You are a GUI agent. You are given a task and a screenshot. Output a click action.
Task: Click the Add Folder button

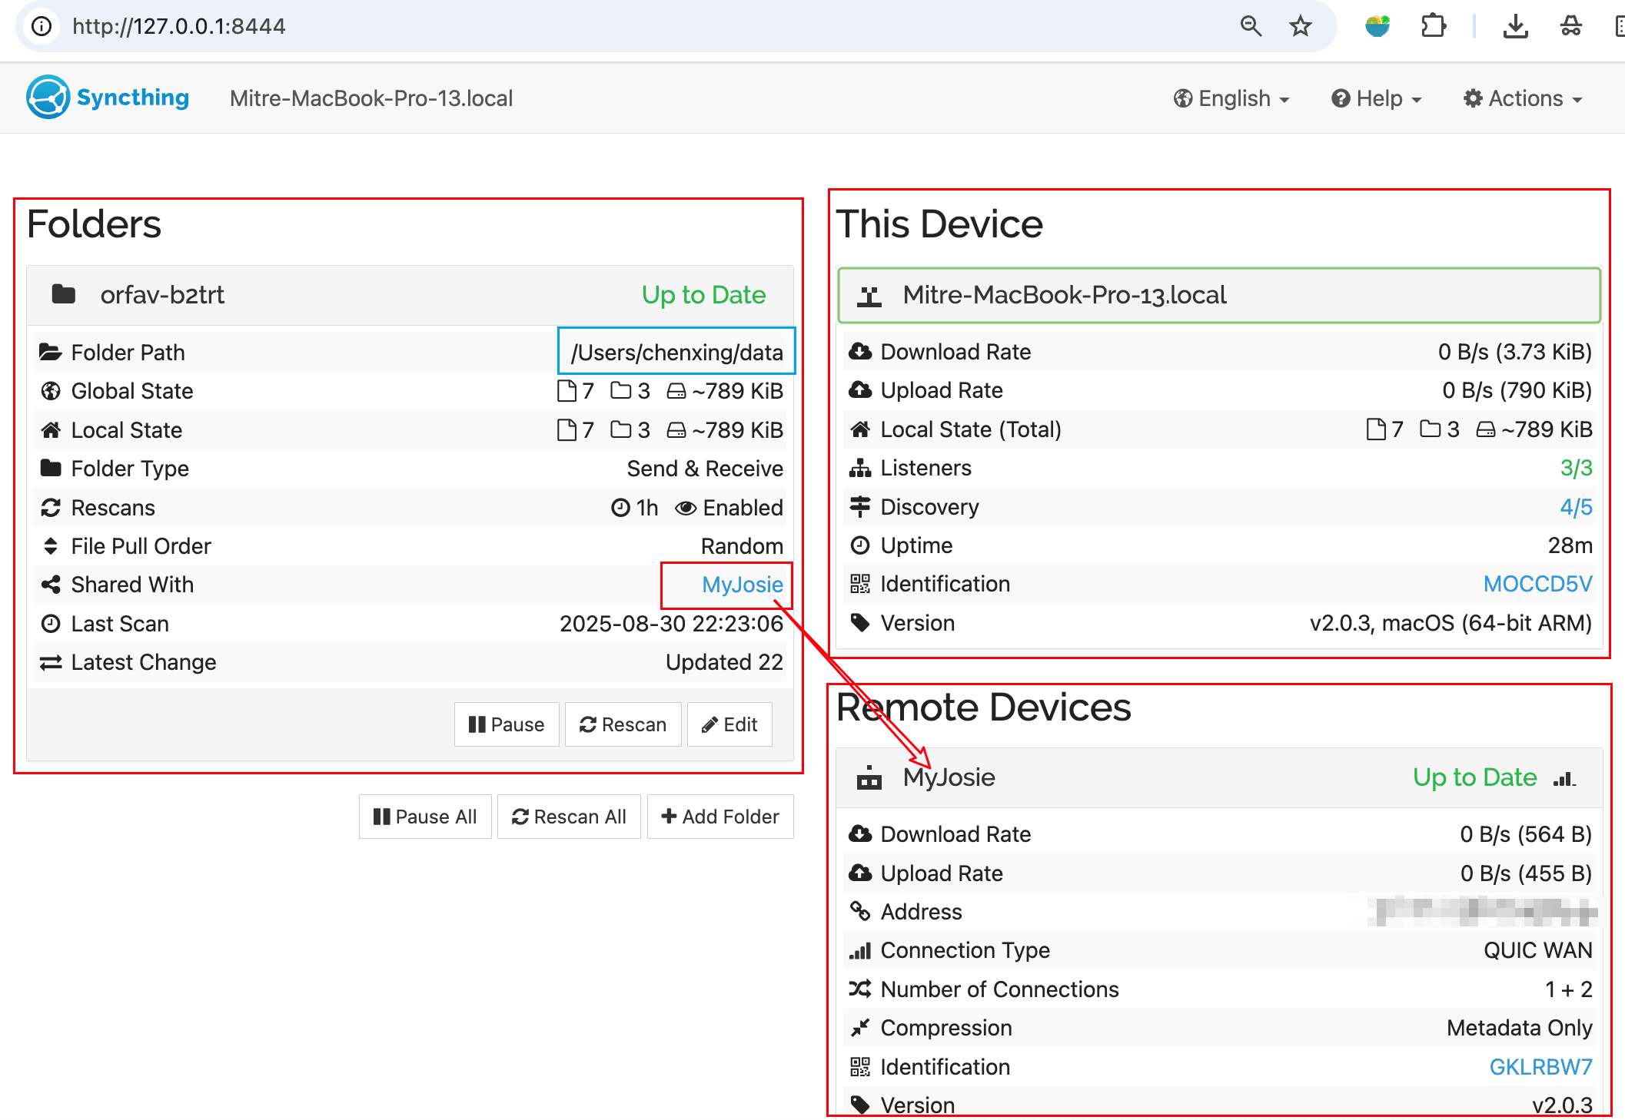click(720, 817)
